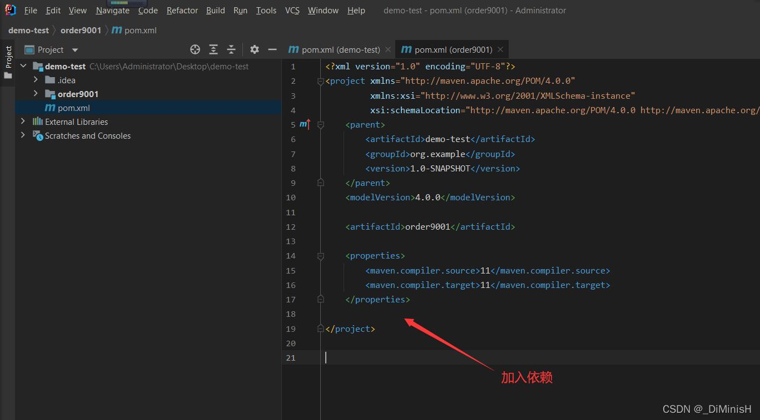
Task: Collapse project tag fold marker line 2
Action: (x=320, y=82)
